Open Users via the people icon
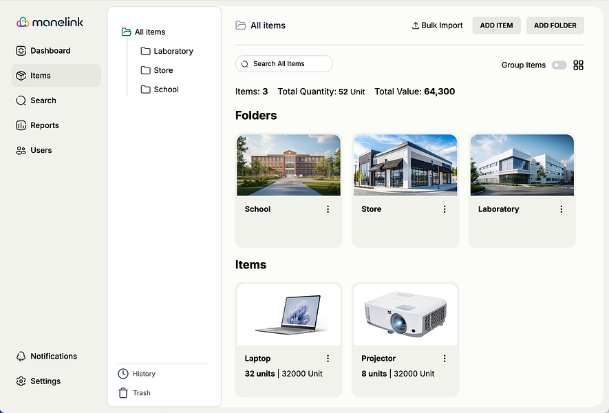Screen dimensions: 609x413 [21, 150]
